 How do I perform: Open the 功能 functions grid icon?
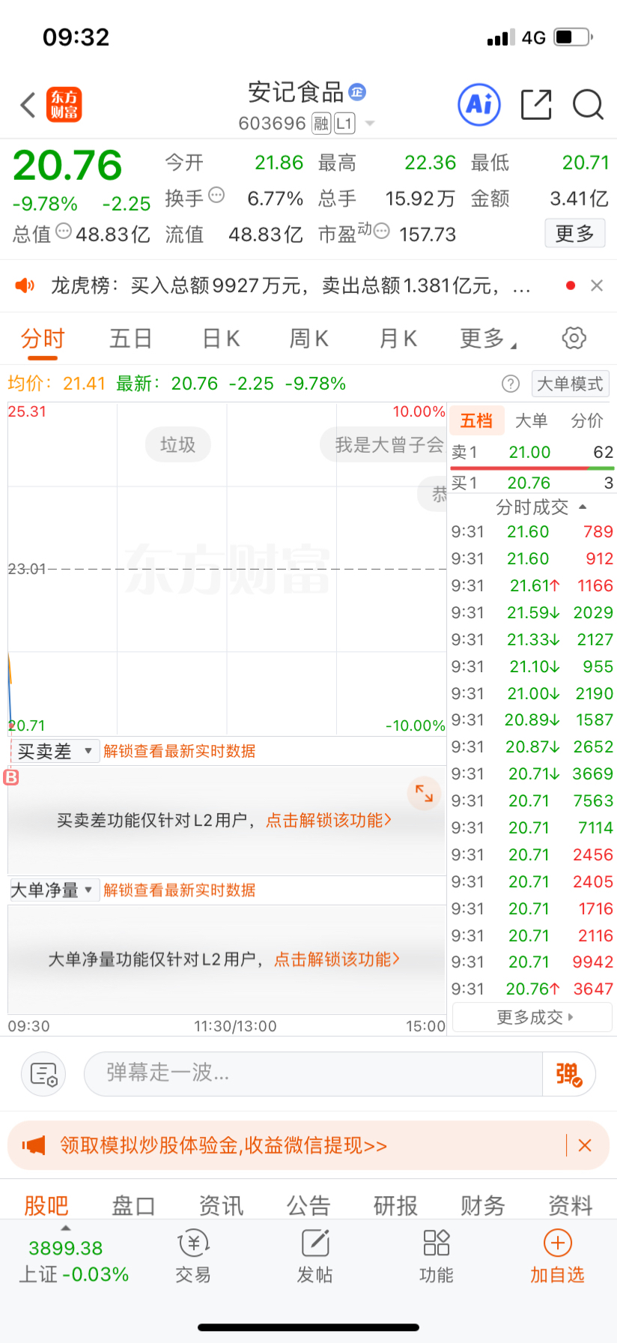click(437, 1257)
